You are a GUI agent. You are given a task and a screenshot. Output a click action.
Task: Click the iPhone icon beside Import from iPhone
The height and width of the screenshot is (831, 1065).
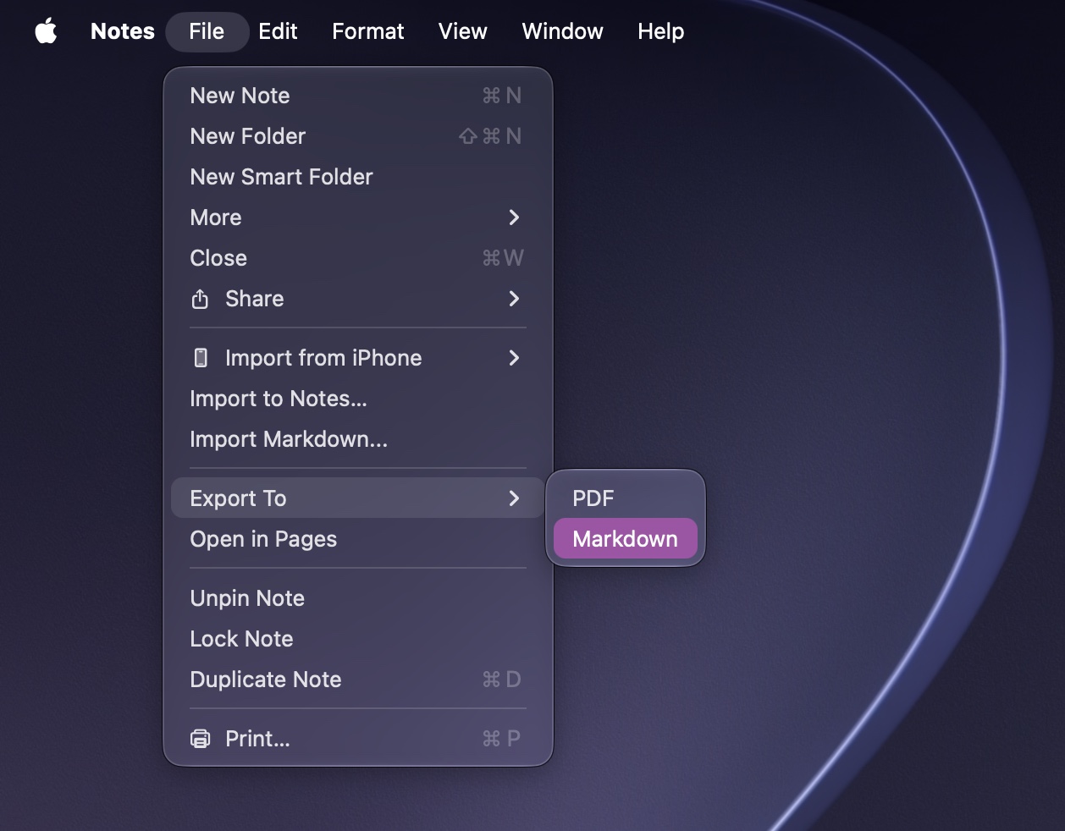201,358
